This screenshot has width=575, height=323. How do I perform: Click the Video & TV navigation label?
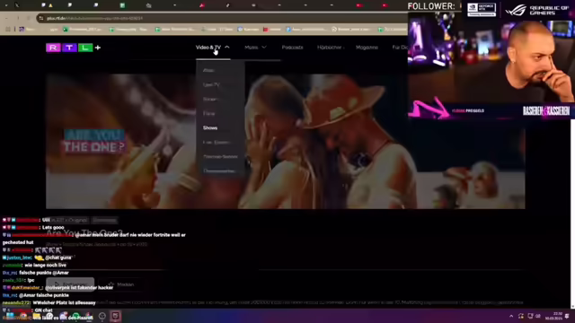208,48
